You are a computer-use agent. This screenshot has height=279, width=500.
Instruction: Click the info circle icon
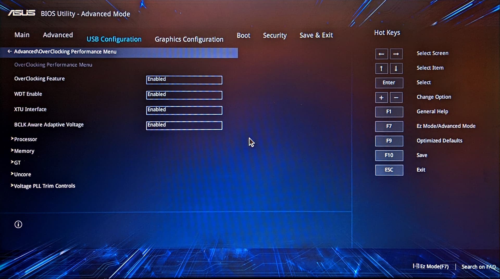pos(18,224)
